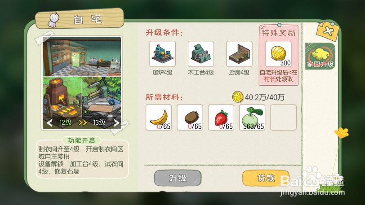
Task: Click the house interior preview image
Action: point(82,57)
